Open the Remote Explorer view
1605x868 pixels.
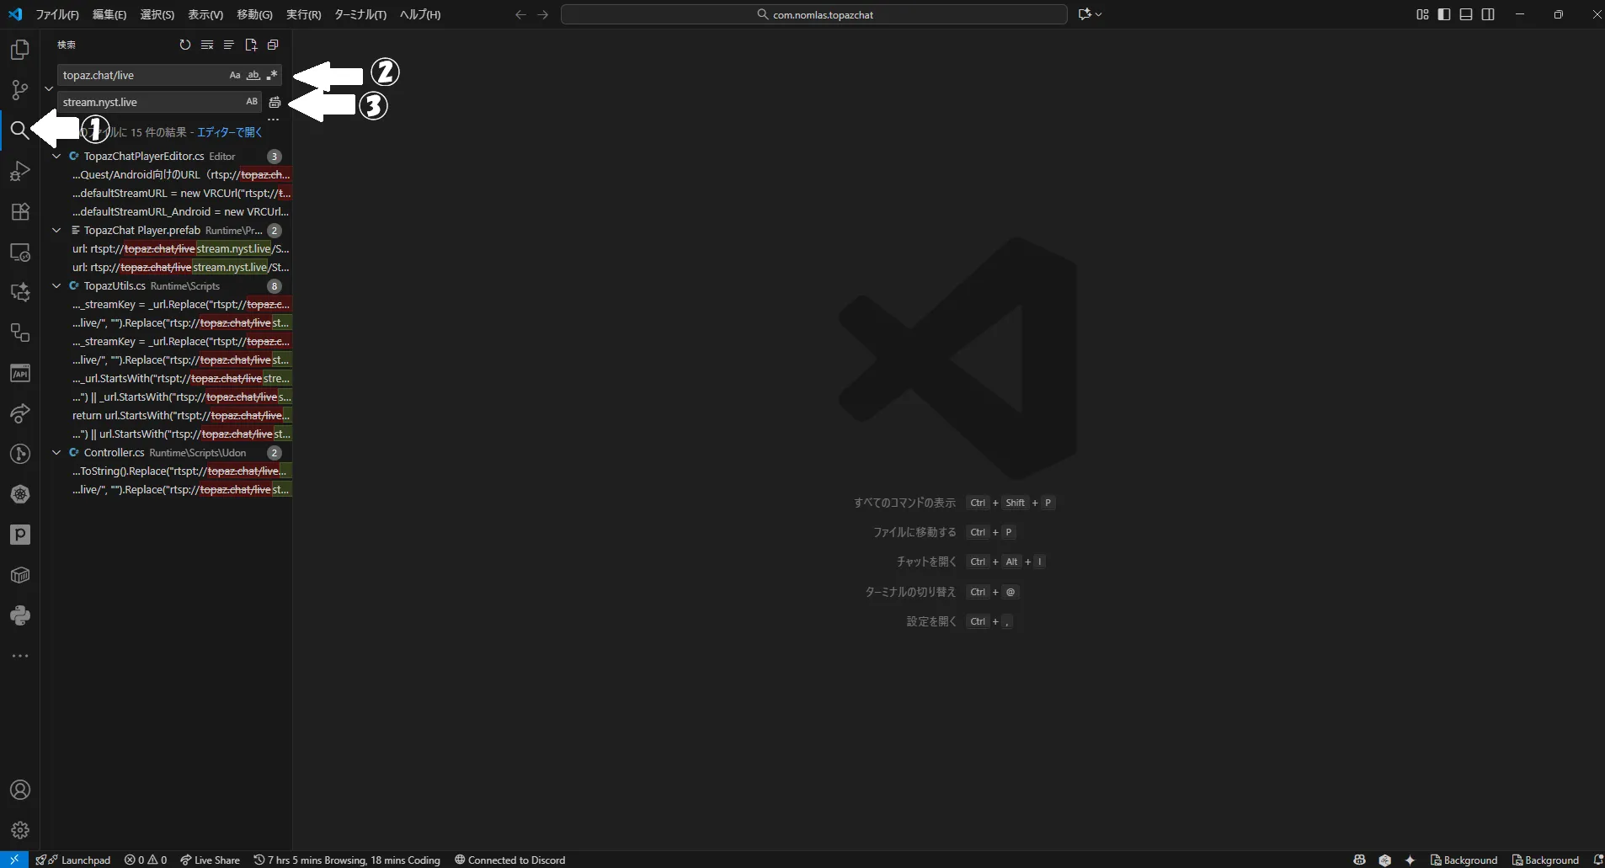click(x=19, y=252)
